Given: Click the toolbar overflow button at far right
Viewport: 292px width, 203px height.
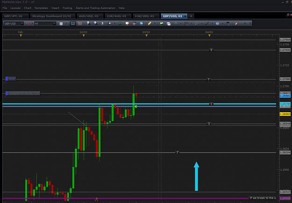Looking at the screenshot, I should click(250, 23).
